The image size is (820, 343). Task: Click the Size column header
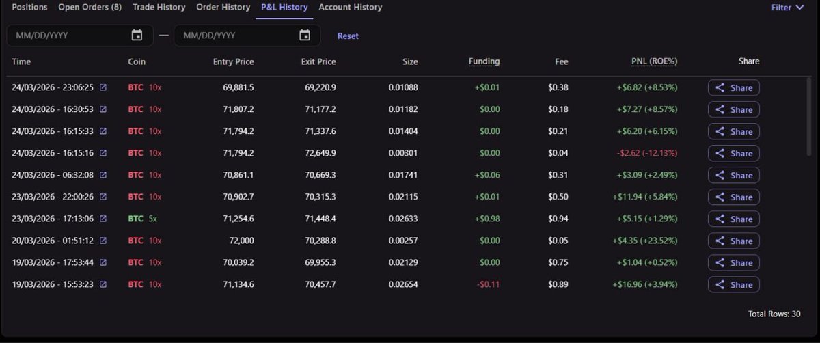pyautogui.click(x=410, y=61)
